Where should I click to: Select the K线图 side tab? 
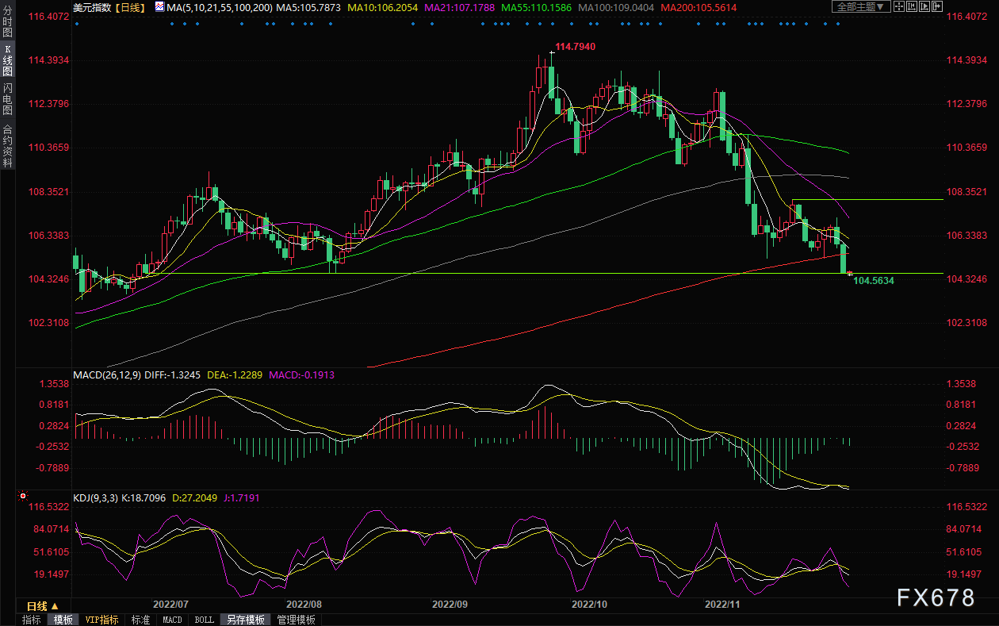pos(7,60)
